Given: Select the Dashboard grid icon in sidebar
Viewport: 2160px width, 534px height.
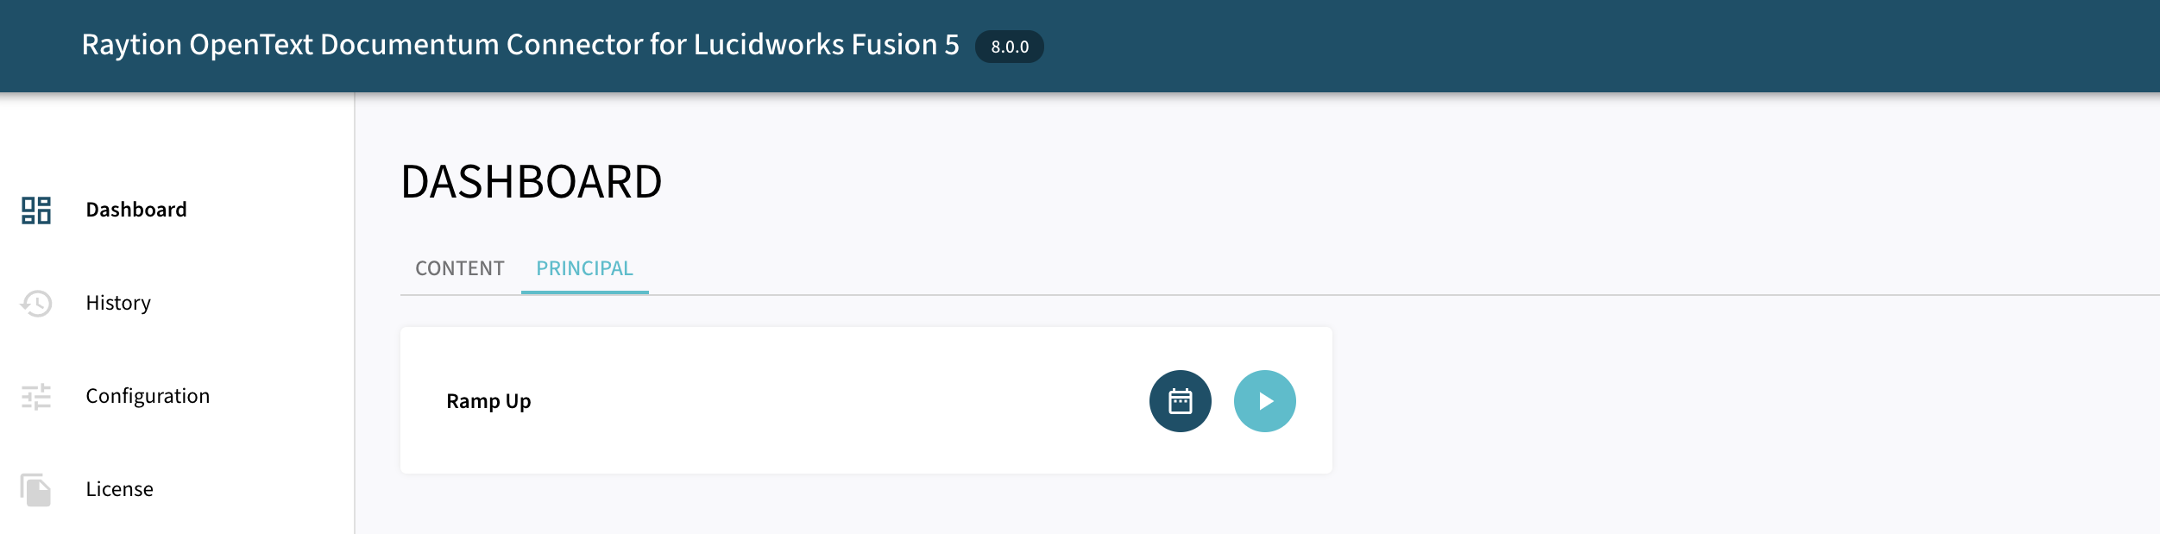Looking at the screenshot, I should [x=35, y=210].
